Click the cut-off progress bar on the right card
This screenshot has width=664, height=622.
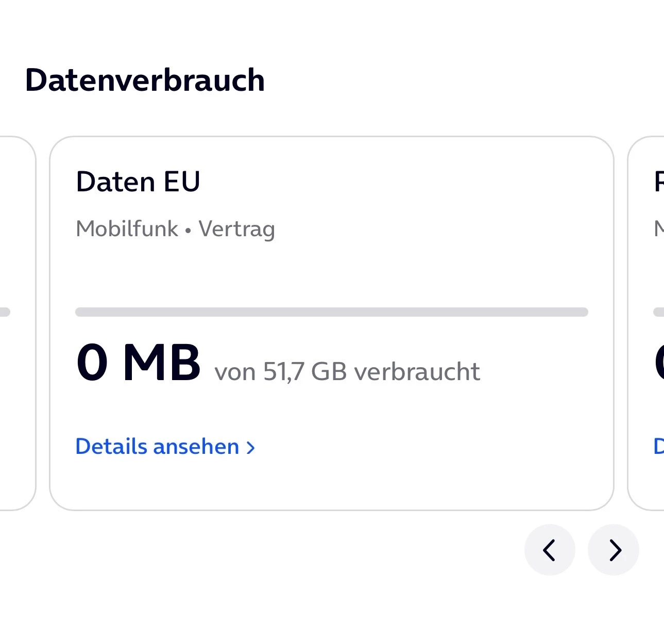pyautogui.click(x=658, y=312)
